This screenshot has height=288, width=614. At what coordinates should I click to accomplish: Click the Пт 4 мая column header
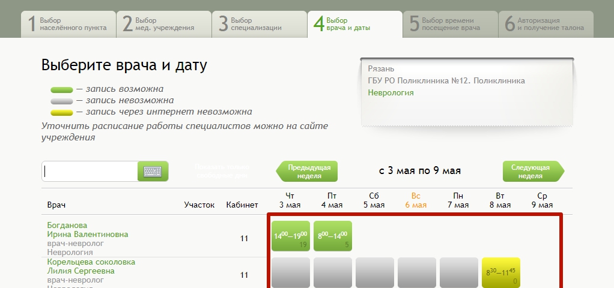pyautogui.click(x=332, y=200)
